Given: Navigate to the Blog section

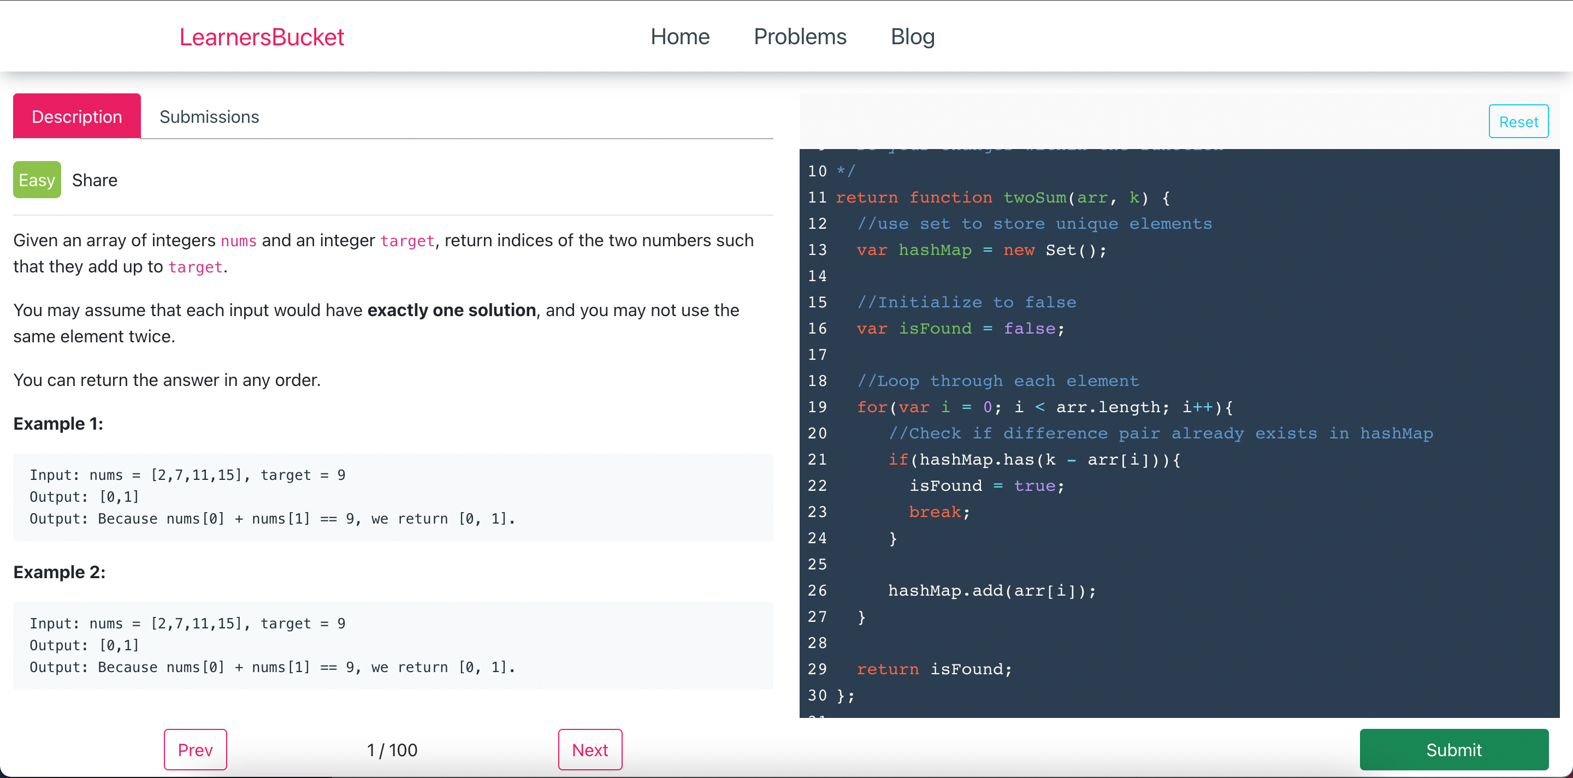Looking at the screenshot, I should 913,37.
